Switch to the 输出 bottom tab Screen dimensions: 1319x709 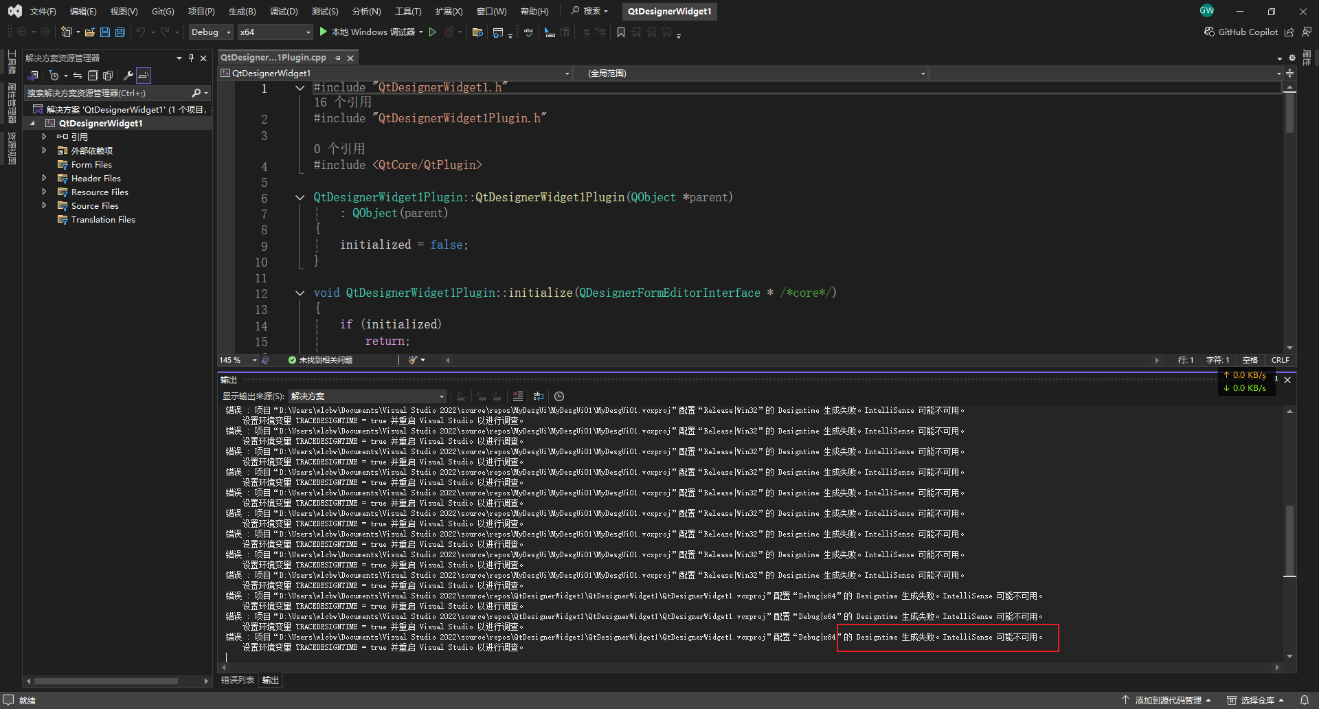[271, 680]
